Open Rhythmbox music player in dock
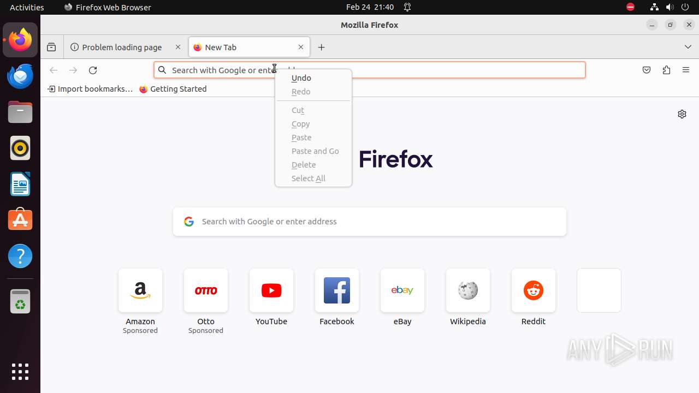699x393 pixels. pyautogui.click(x=20, y=148)
